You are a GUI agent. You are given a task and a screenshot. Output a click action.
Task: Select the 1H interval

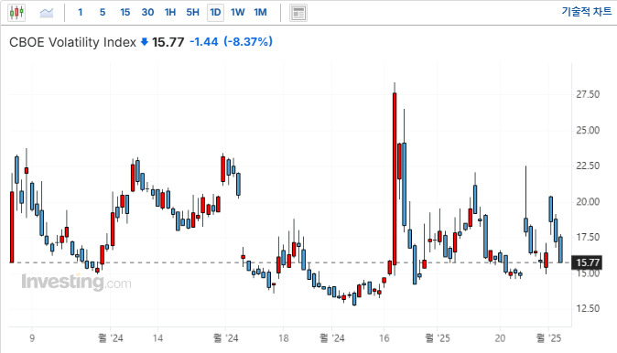(170, 12)
